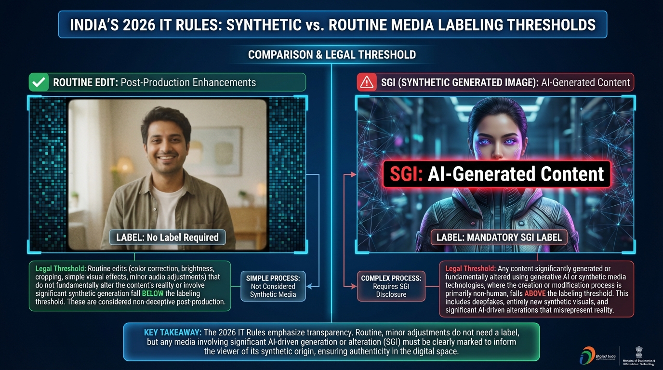The image size is (663, 370).
Task: Select the SGI: AI-Generated Content banner
Action: pyautogui.click(x=497, y=174)
